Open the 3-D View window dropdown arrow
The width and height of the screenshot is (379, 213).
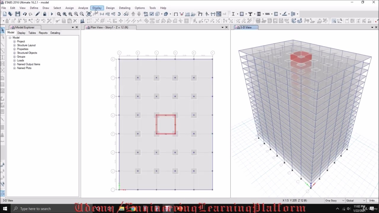coord(372,27)
